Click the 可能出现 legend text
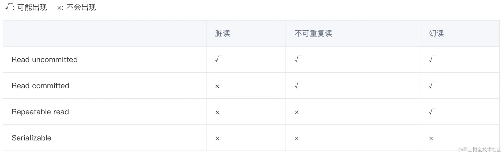Screen dimensions: 503x154 point(32,7)
